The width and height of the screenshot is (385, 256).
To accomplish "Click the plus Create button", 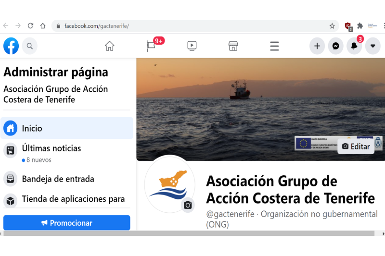I will 317,46.
